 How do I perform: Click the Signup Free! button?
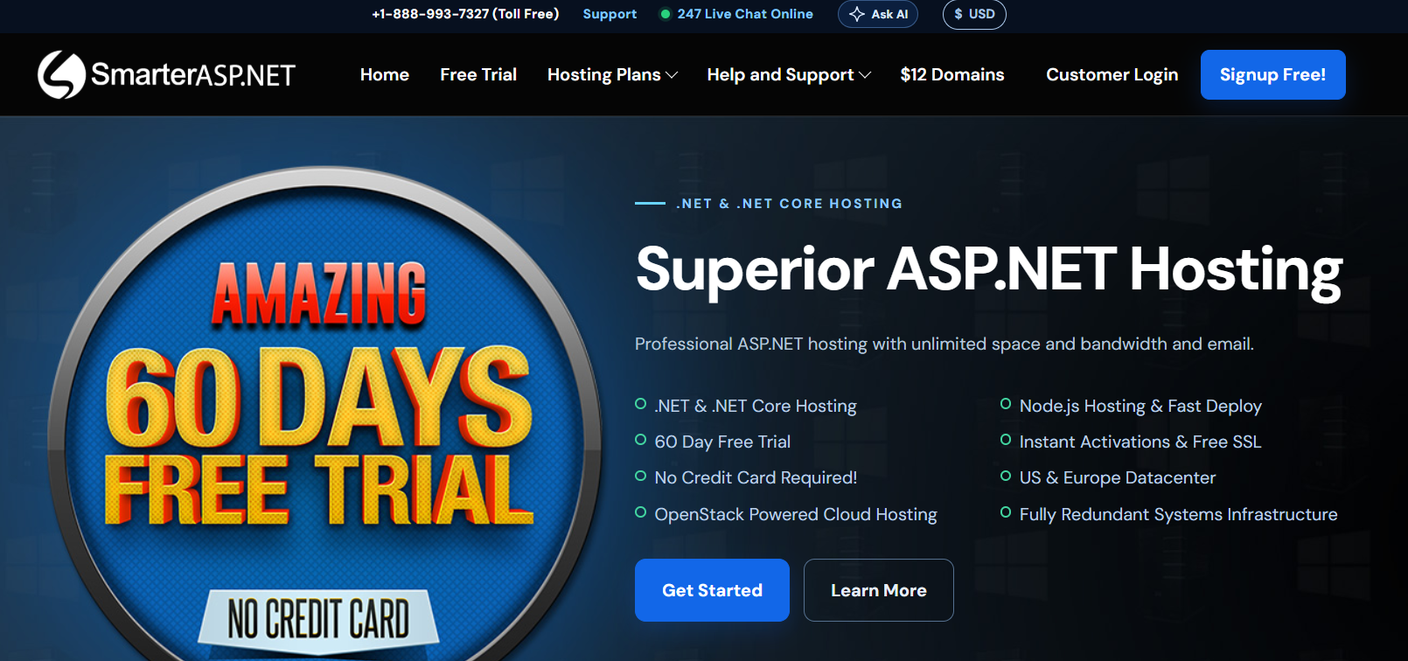(1273, 74)
